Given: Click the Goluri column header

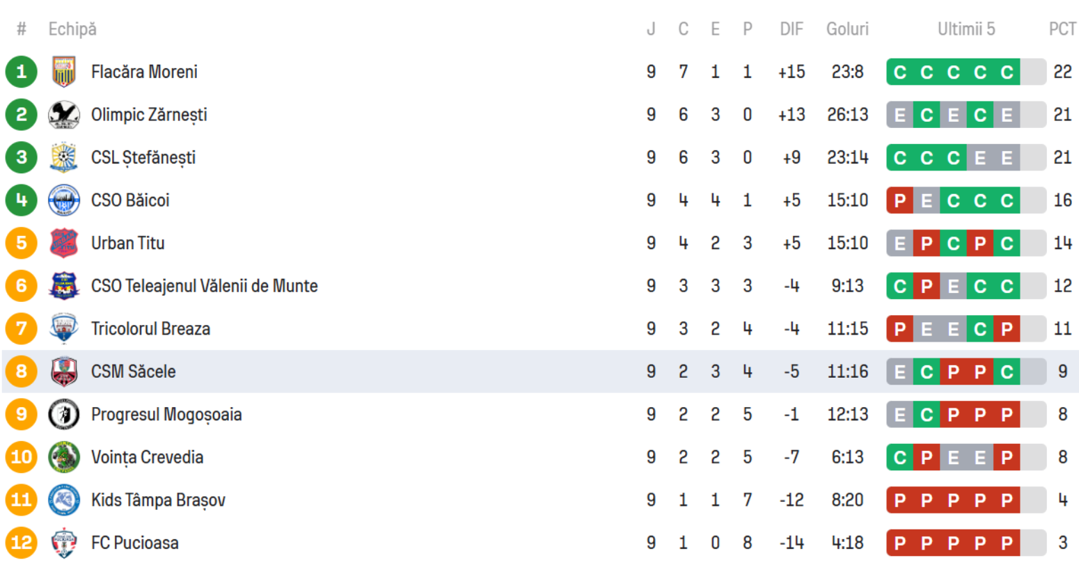Looking at the screenshot, I should [x=847, y=29].
